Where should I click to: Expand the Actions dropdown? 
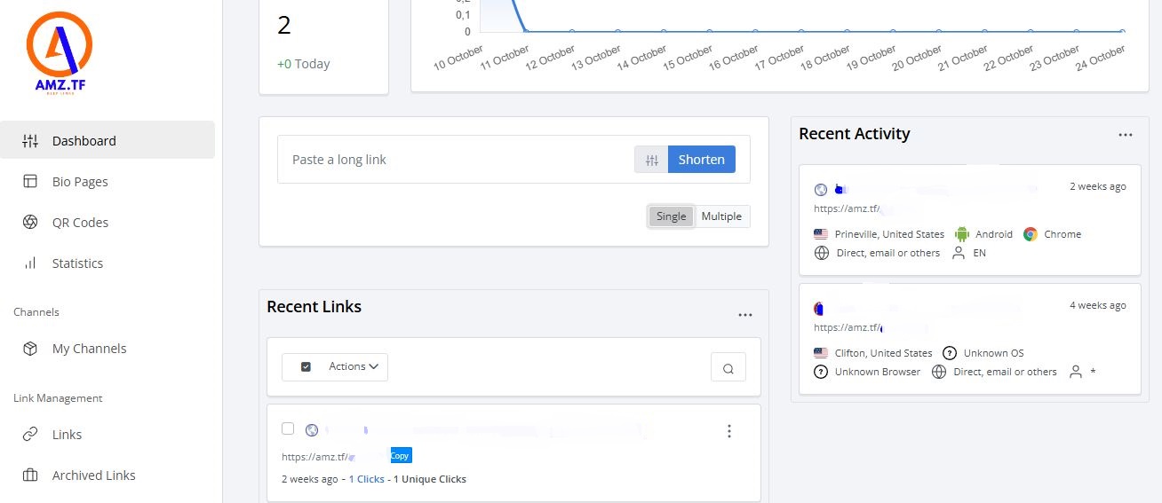pos(354,366)
